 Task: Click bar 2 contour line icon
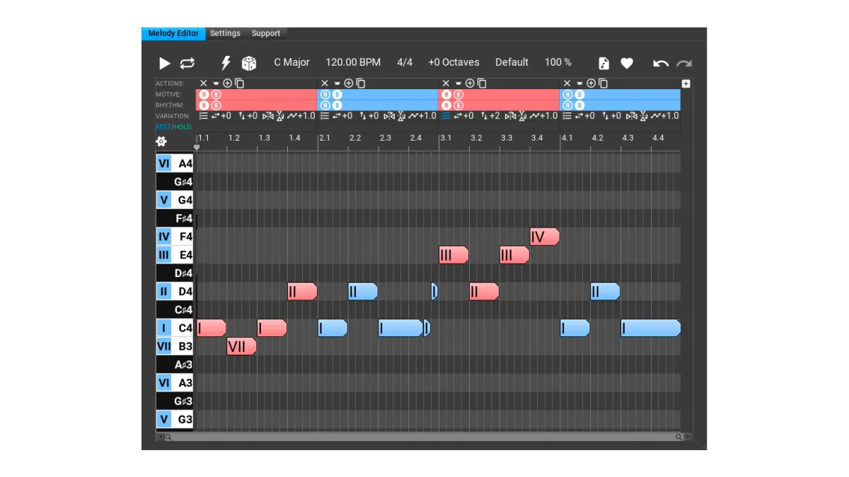tap(415, 116)
